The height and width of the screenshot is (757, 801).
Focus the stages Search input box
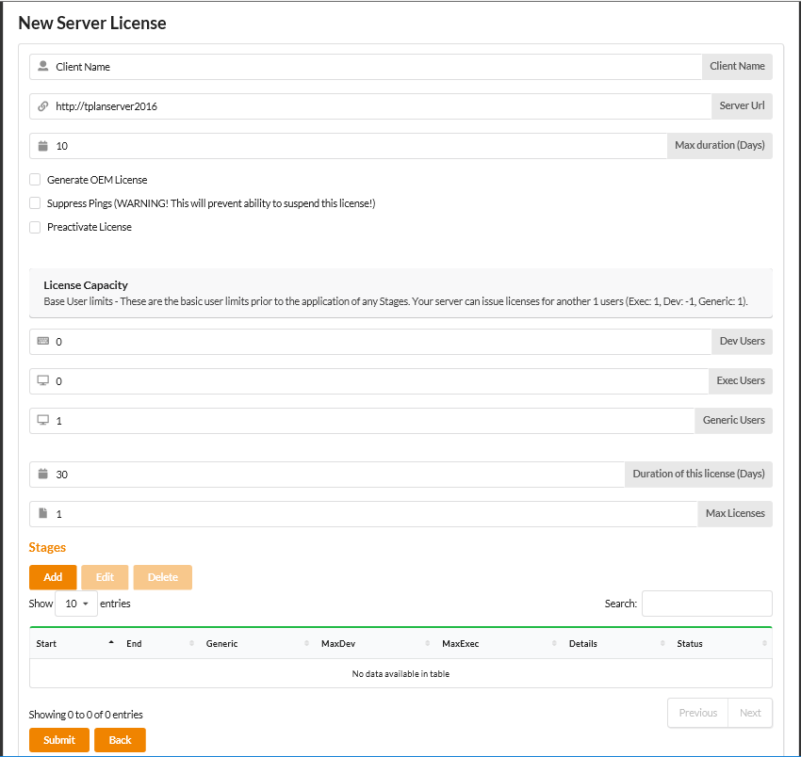[707, 604]
